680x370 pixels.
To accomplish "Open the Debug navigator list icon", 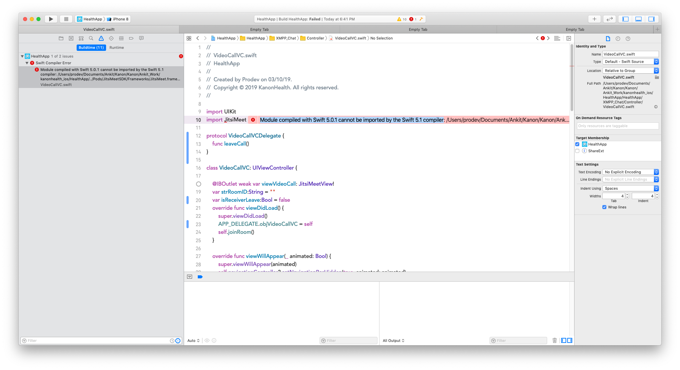I will coord(121,38).
